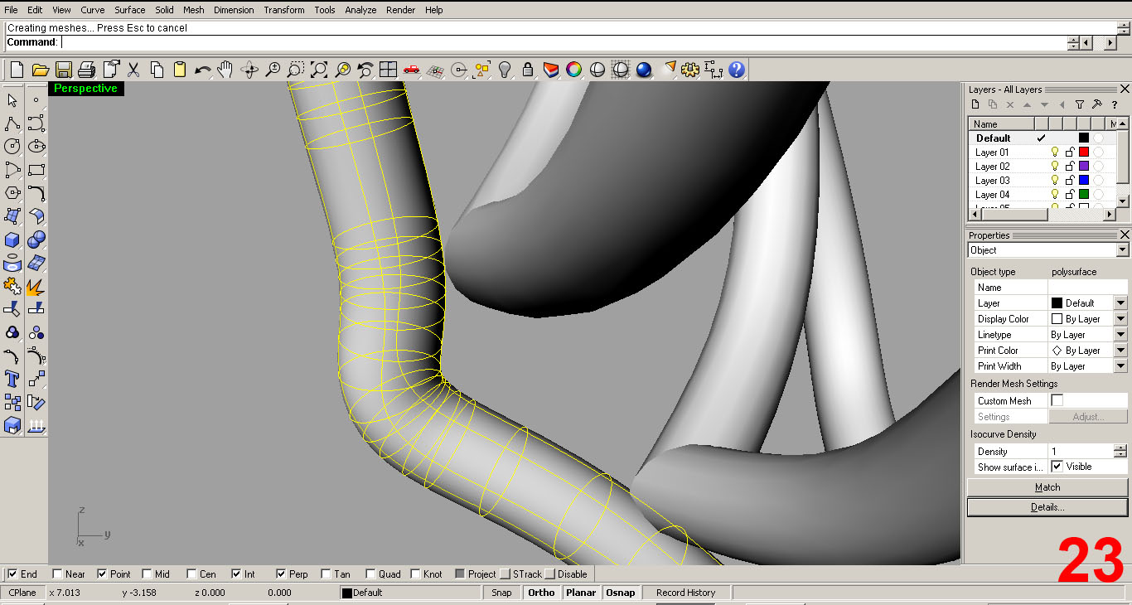The image size is (1132, 605).
Task: Click the color wheel icon in toolbar
Action: coord(574,70)
